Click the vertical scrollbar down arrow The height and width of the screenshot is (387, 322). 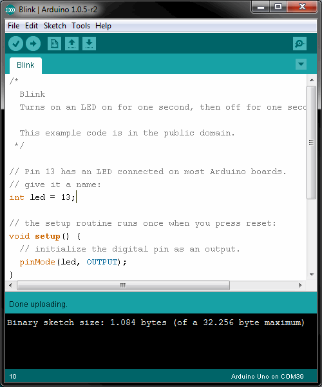click(312, 275)
